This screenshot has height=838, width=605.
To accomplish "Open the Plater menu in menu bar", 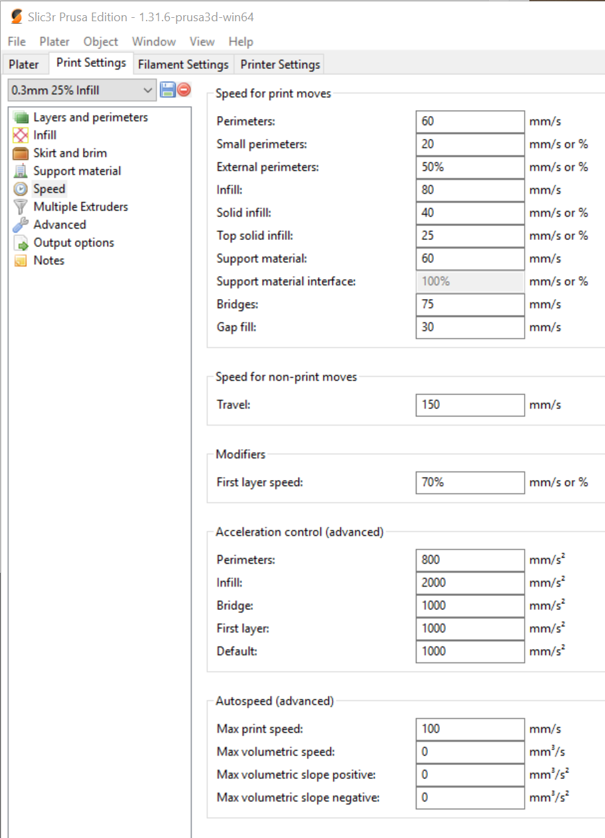I will tap(54, 41).
